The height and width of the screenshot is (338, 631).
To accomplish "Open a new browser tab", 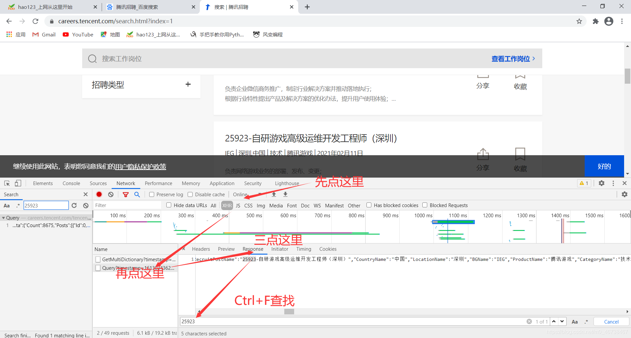I will pos(307,7).
